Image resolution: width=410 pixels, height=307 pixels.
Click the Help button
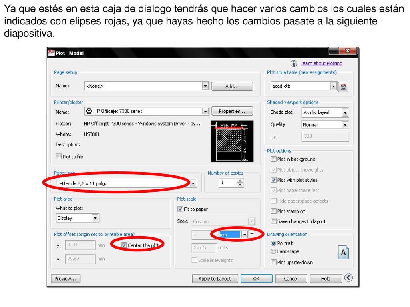point(326,279)
